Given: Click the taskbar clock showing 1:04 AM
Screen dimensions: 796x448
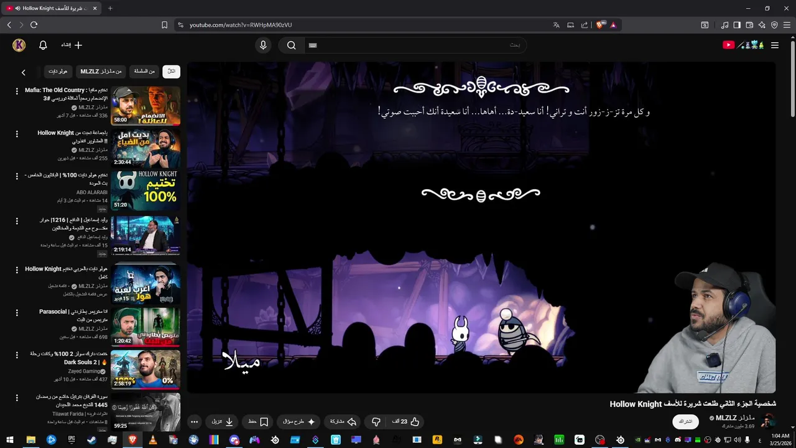Looking at the screenshot, I should (x=780, y=439).
